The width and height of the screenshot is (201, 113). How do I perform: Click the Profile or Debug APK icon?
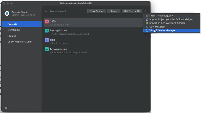coord(147,16)
